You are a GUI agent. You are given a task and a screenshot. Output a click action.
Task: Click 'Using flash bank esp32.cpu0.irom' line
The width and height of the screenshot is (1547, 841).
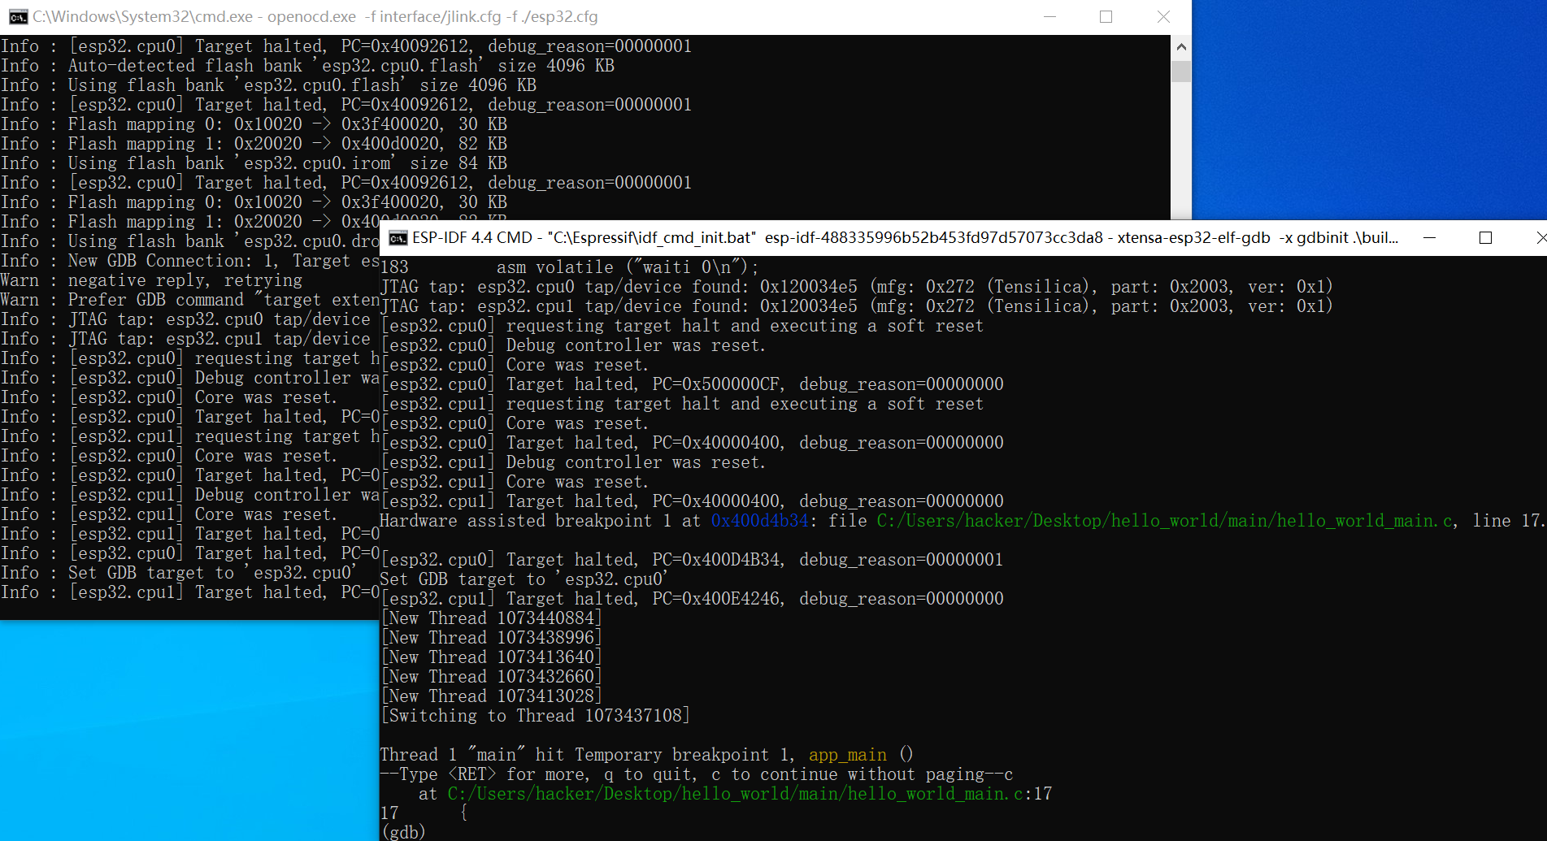(254, 163)
